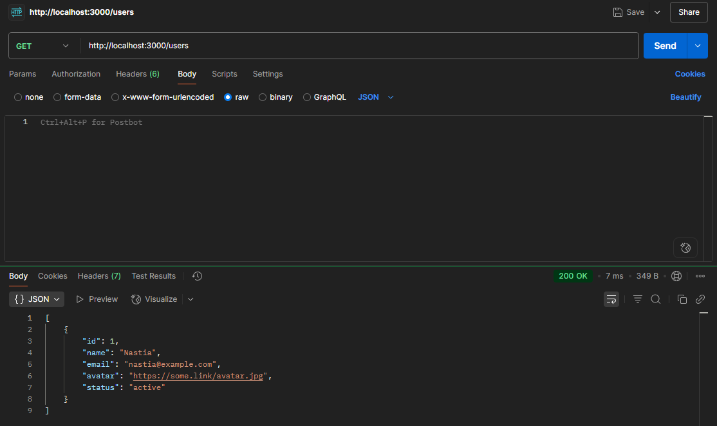Switch to the Authorization tab
Screen dimensions: 717x426
[x=76, y=74]
